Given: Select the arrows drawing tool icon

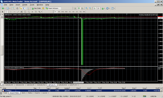Looking at the screenshot, I should pos(39,12).
